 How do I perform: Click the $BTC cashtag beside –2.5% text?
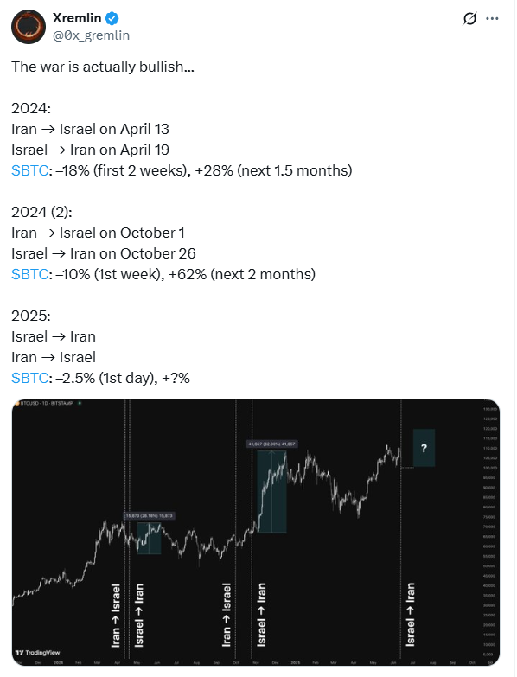pyautogui.click(x=29, y=378)
